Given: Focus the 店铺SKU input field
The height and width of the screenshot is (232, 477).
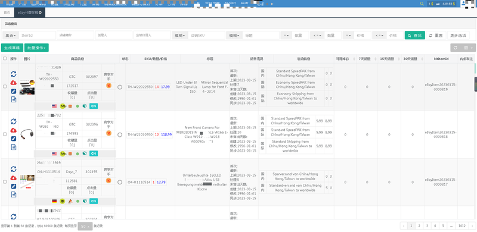Looking at the screenshot, I should point(206,35).
